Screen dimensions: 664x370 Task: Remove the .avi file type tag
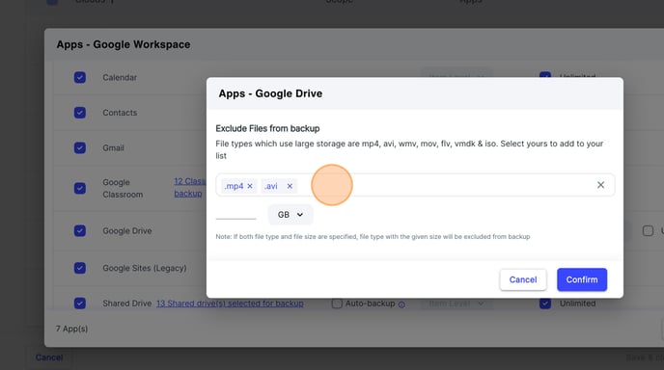point(290,186)
